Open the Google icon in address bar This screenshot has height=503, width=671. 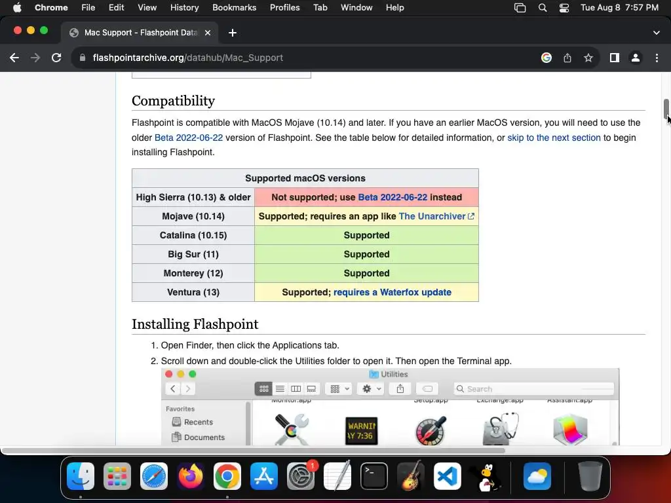click(x=546, y=58)
